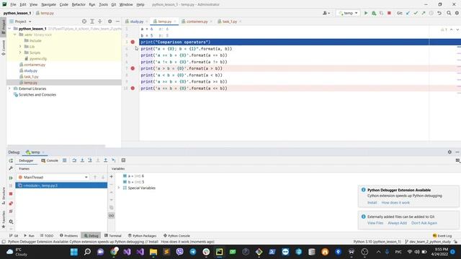461x259 pixels.
Task: Open Project panel options gear
Action: pos(109,22)
